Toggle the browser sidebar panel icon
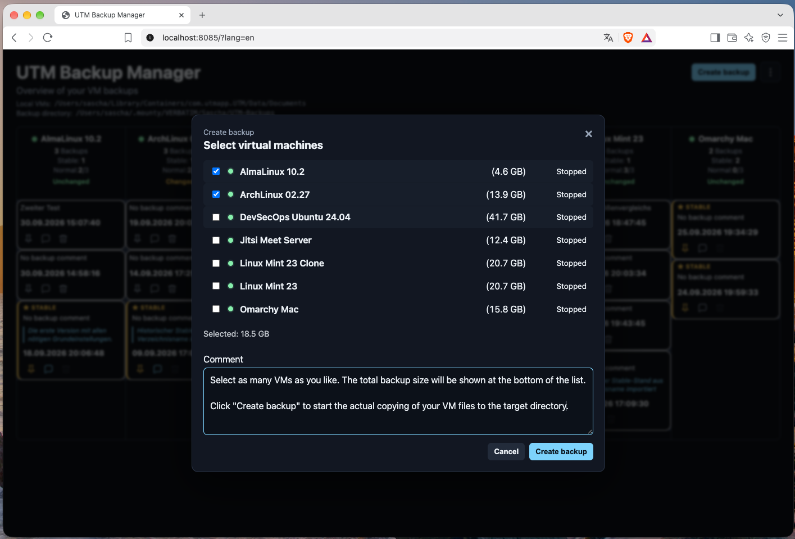Viewport: 795px width, 539px height. [715, 38]
